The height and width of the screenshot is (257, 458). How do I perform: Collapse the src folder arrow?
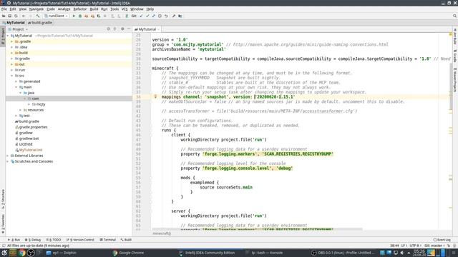12,76
